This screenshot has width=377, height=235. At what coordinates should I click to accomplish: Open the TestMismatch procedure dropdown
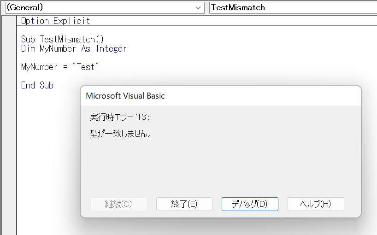(x=290, y=7)
